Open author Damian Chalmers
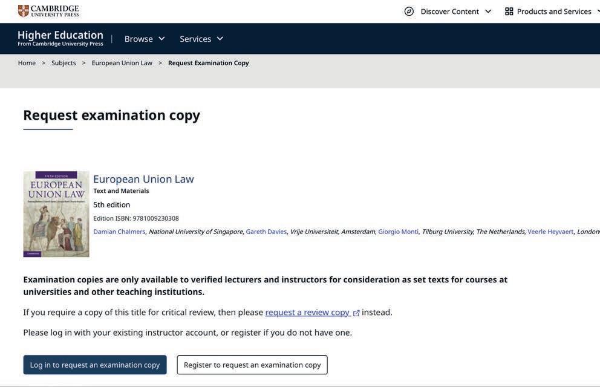 (x=119, y=232)
